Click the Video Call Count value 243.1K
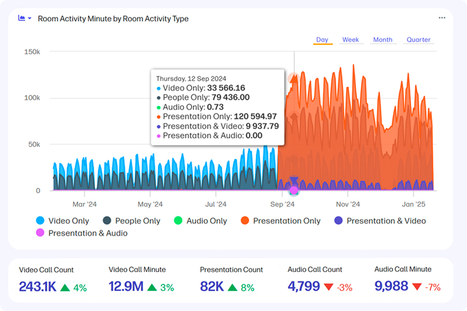 point(37,287)
